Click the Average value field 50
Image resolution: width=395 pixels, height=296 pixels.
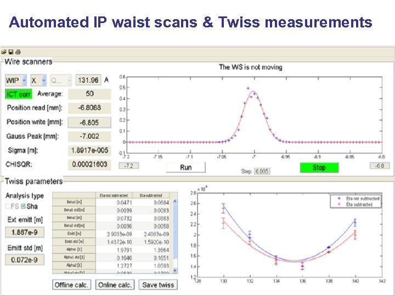tap(89, 94)
